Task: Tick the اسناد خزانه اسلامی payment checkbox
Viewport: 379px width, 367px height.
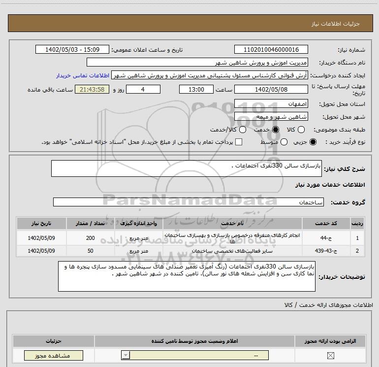Action: (x=239, y=142)
